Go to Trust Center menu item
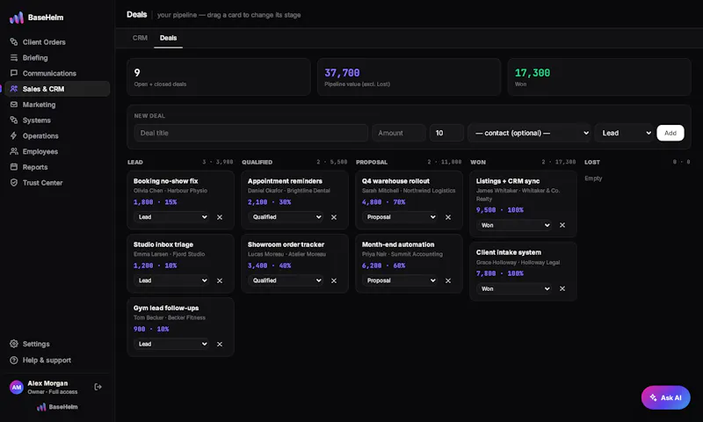Image resolution: width=703 pixels, height=422 pixels. [x=42, y=183]
